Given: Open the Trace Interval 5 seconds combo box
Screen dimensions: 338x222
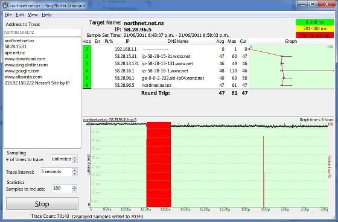Looking at the screenshot, I should [56, 172].
